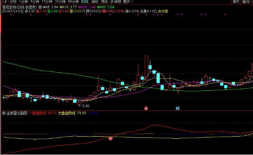Click the layout icon before 分时 tab

tap(5, 2)
